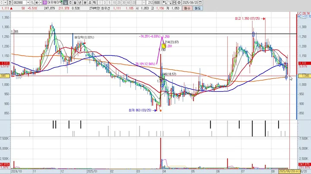Choose the 5 interval button
This screenshot has width=311, height=174.
pyautogui.click(x=109, y=3)
